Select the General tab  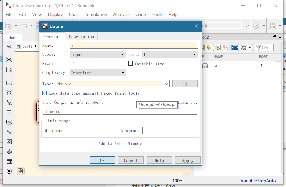click(52, 36)
